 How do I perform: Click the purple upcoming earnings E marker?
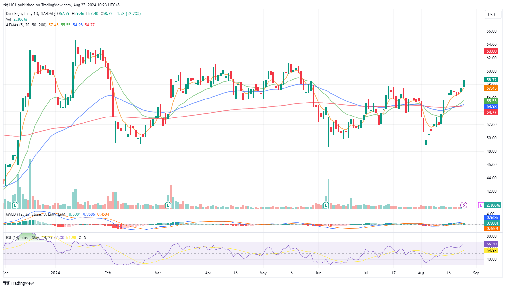coord(481,205)
